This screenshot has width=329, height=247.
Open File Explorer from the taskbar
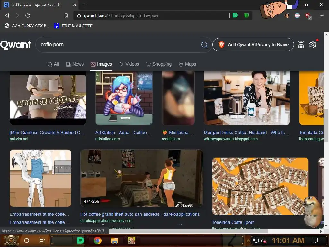[x=115, y=241]
